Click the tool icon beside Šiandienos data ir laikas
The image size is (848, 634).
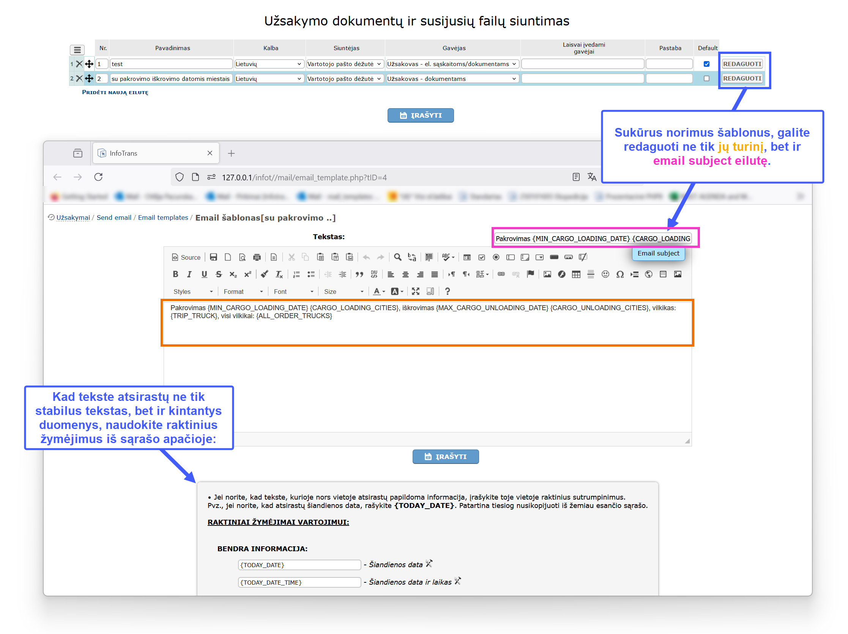coord(457,581)
